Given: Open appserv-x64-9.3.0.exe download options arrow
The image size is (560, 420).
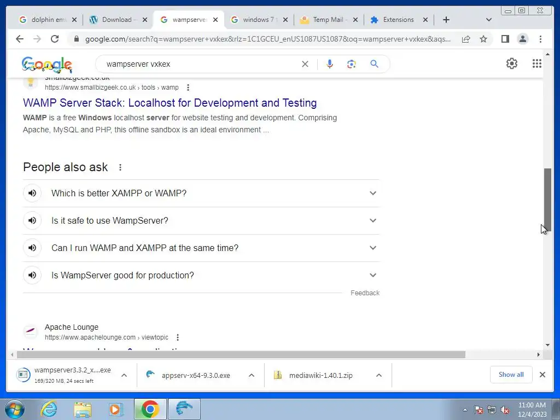Looking at the screenshot, I should 252,375.
